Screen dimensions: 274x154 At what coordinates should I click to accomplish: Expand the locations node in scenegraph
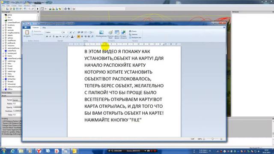3,25
